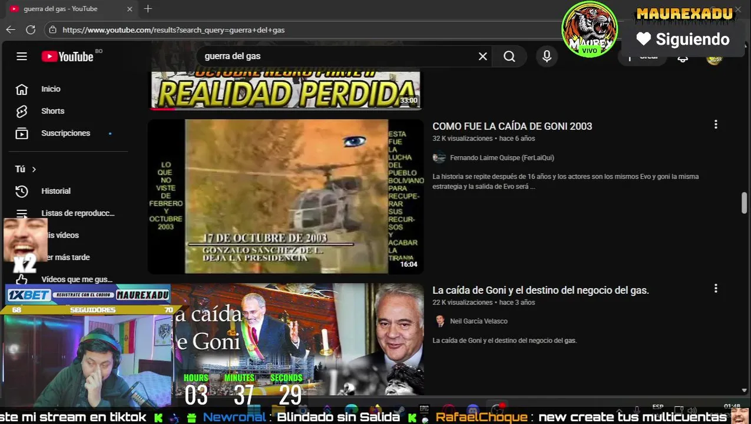The width and height of the screenshot is (751, 424).
Task: Visit Fernando Laime Quispe (FerLaiQui) channel
Action: pos(502,158)
